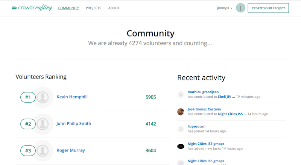The height and width of the screenshot is (165, 301).
Task: Click score 5905
Action: click(x=151, y=97)
